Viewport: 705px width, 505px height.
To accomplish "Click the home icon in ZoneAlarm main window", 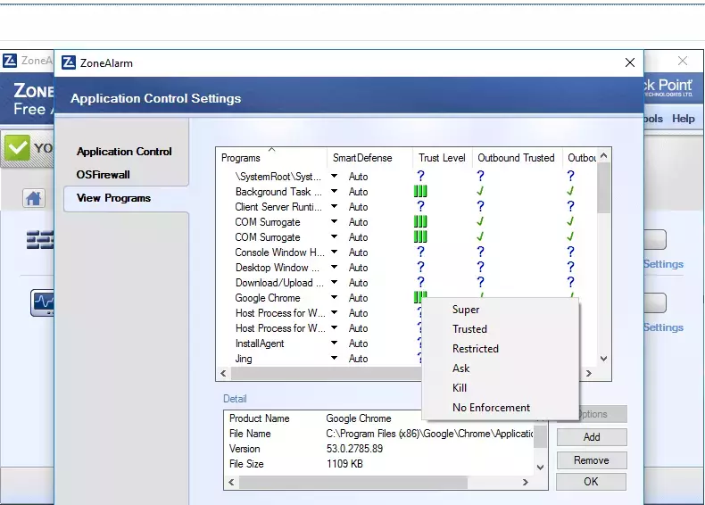I will click(x=34, y=198).
